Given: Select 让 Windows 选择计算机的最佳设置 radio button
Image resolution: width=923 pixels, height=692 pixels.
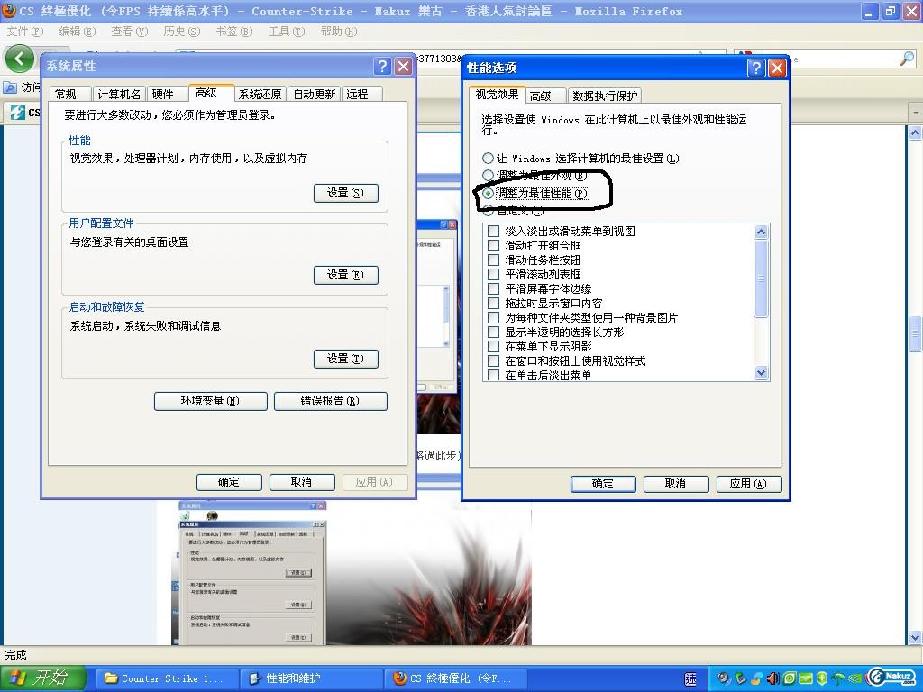Looking at the screenshot, I should (488, 159).
